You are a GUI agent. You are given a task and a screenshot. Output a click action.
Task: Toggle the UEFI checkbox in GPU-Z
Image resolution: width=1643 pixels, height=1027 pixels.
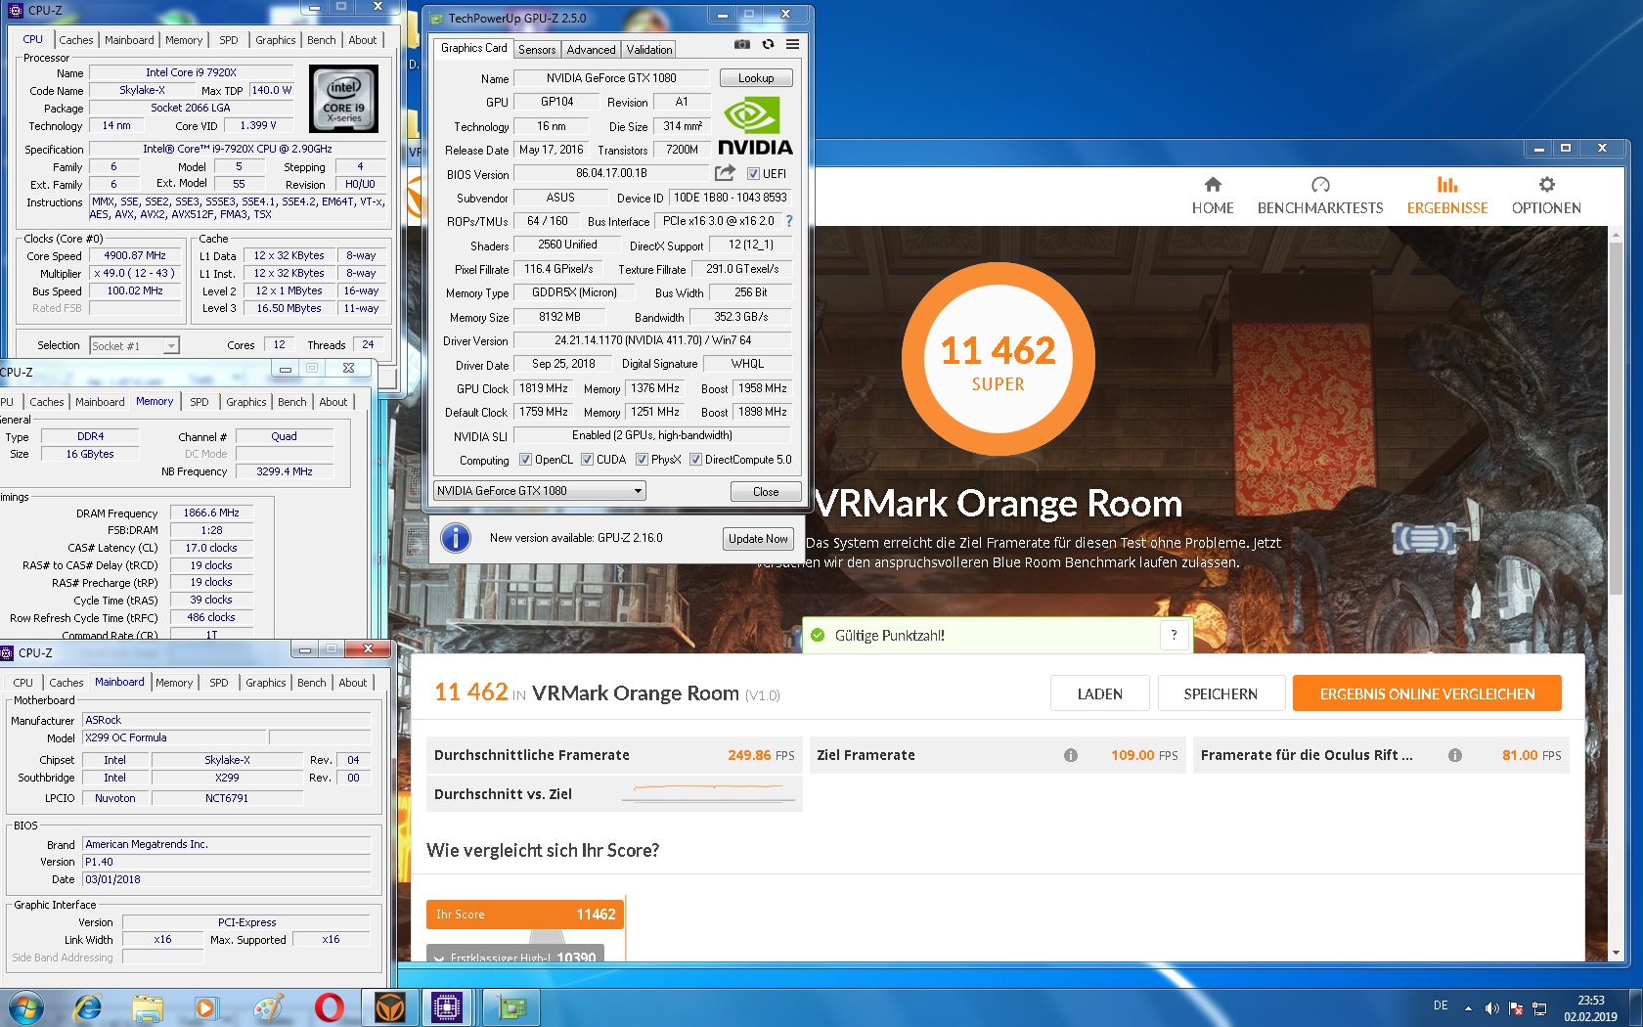(x=753, y=174)
